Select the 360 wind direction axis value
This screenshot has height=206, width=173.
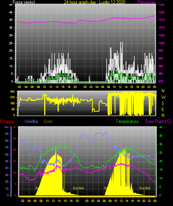(12, 92)
